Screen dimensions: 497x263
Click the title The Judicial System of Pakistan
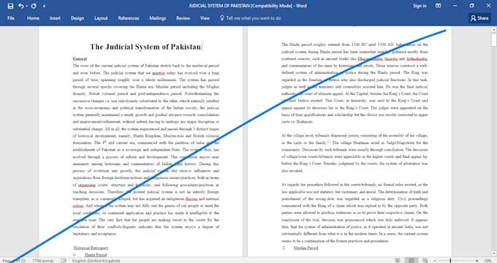pos(145,47)
